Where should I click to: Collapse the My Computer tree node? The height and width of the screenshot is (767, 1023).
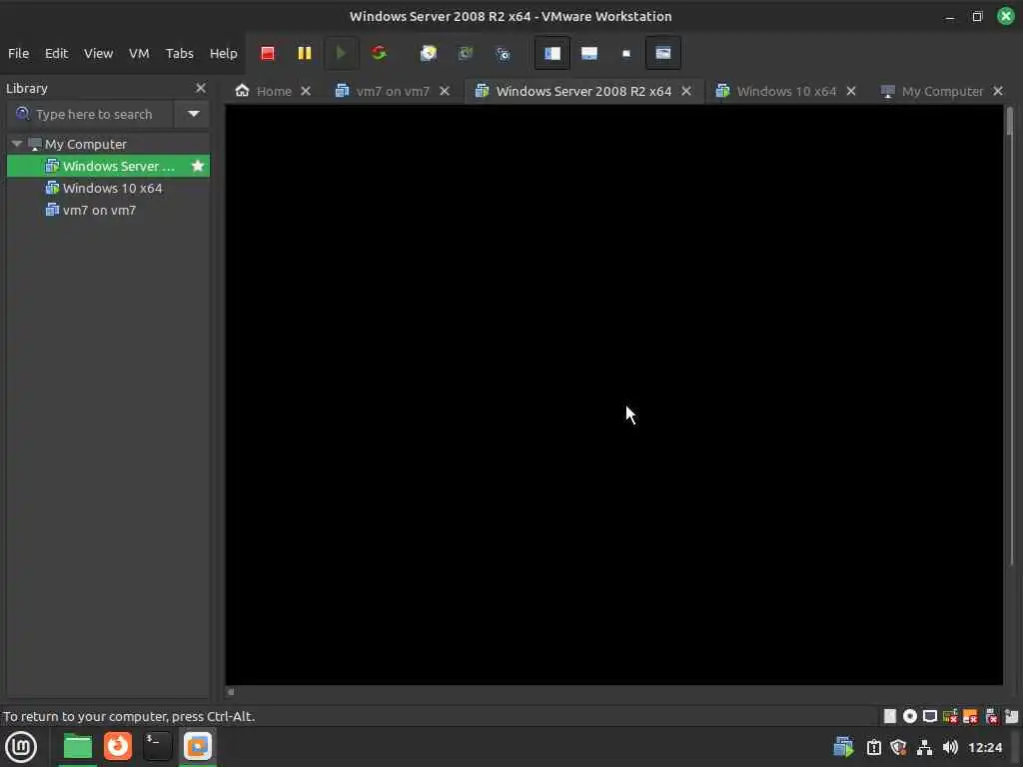17,144
